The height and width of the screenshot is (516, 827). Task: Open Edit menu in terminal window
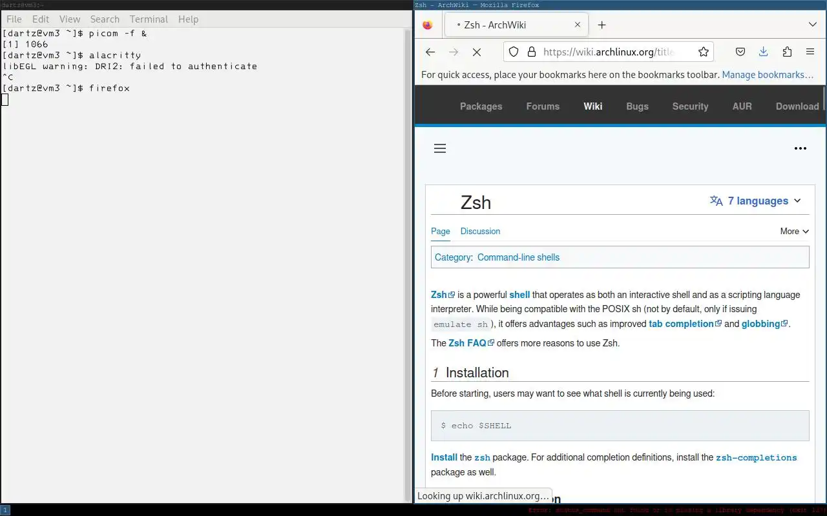41,19
